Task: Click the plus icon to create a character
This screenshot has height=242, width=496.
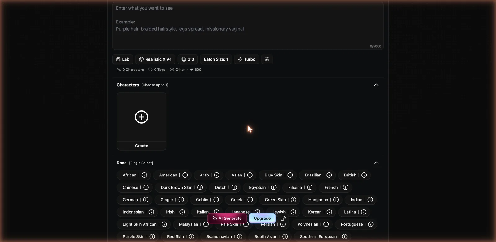Action: 142,117
